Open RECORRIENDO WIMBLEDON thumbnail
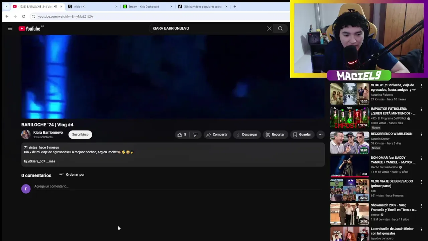Screen dimensions: 428x241 pyautogui.click(x=350, y=142)
